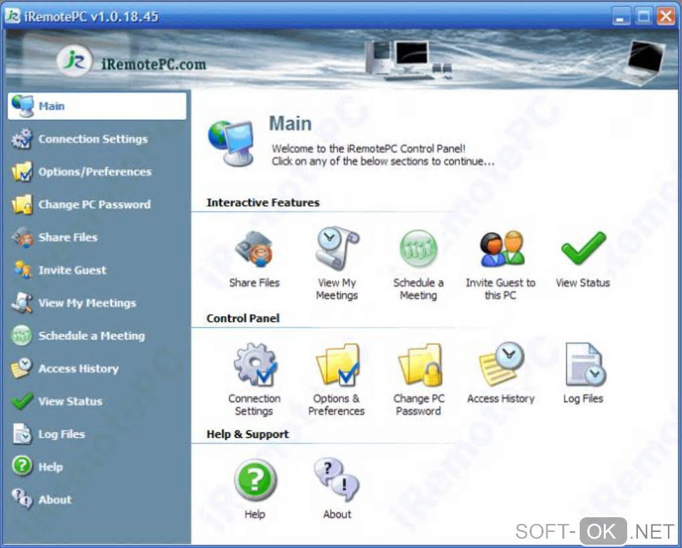Click "Log Files" caption in Control Panel
The width and height of the screenshot is (682, 548).
coord(583,398)
